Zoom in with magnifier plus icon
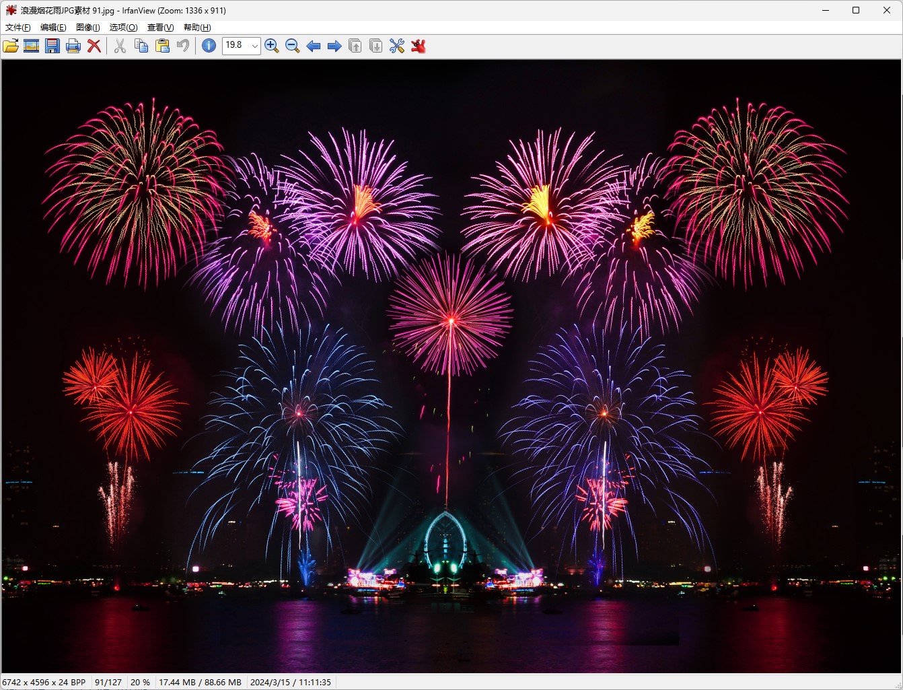The height and width of the screenshot is (690, 903). [272, 46]
